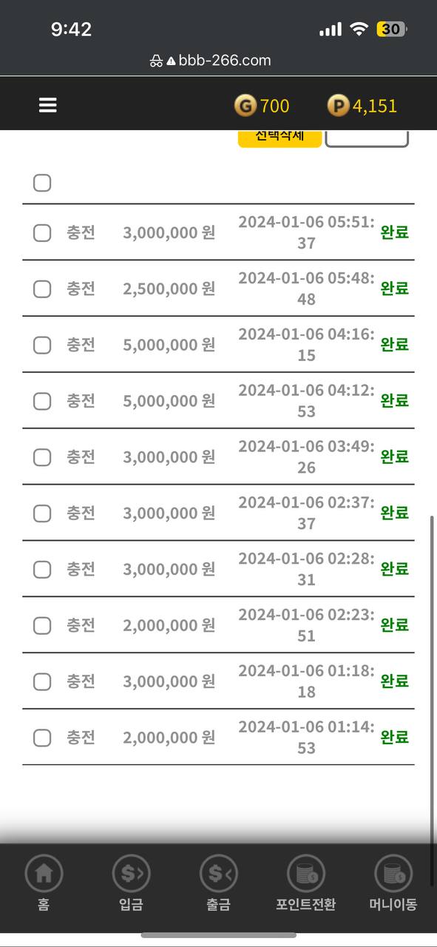The width and height of the screenshot is (437, 947).
Task: Check the 05:51:37 3,000,000원 entry
Action: coord(42,233)
